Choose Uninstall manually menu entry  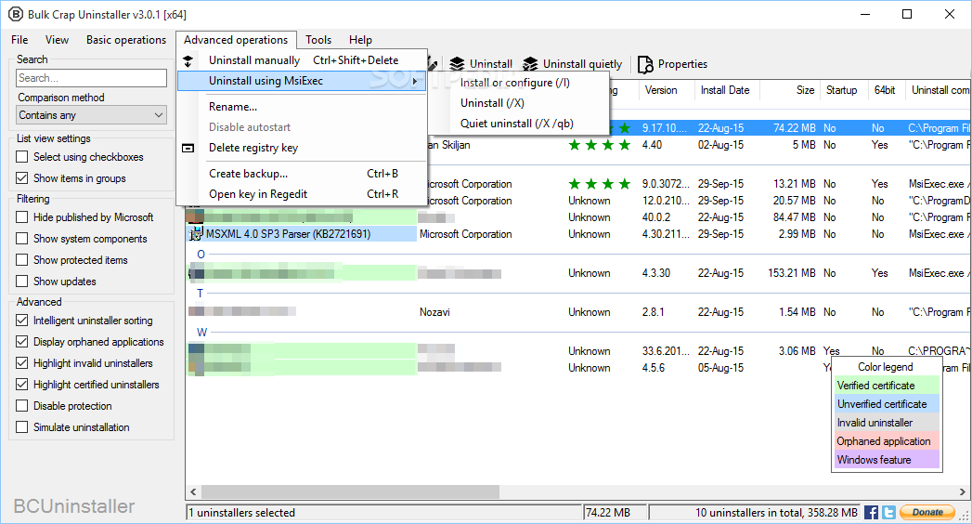click(x=302, y=60)
